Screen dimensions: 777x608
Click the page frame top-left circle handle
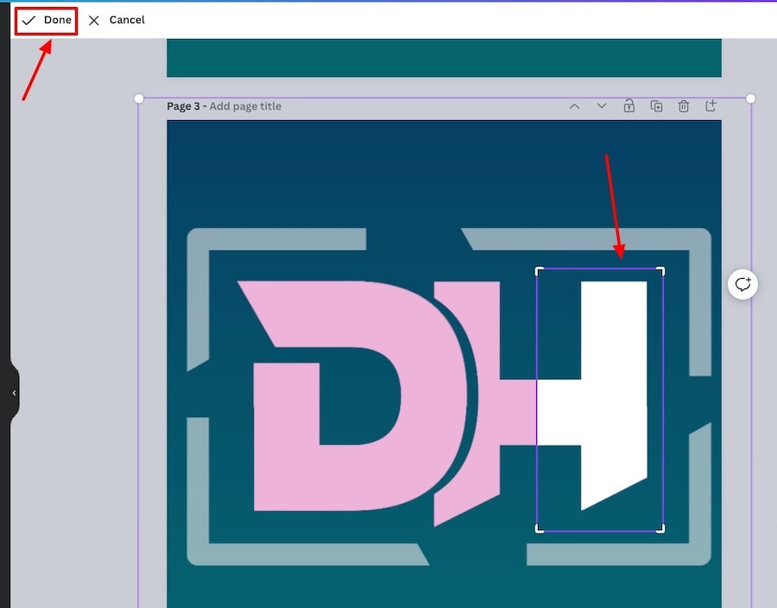click(x=139, y=98)
